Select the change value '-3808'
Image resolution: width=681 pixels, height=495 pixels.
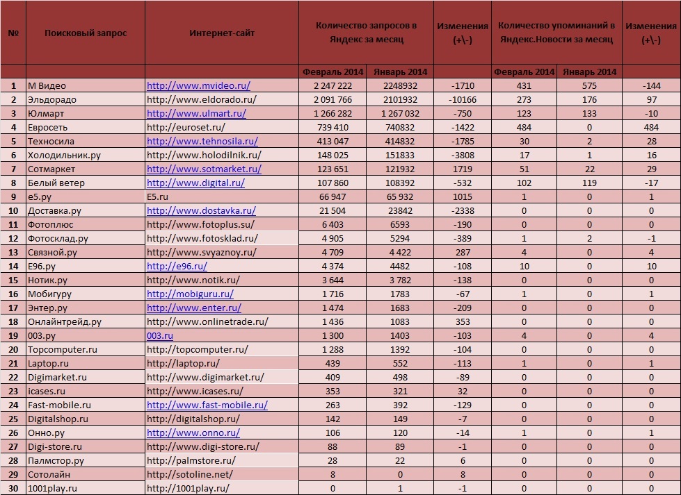click(463, 156)
